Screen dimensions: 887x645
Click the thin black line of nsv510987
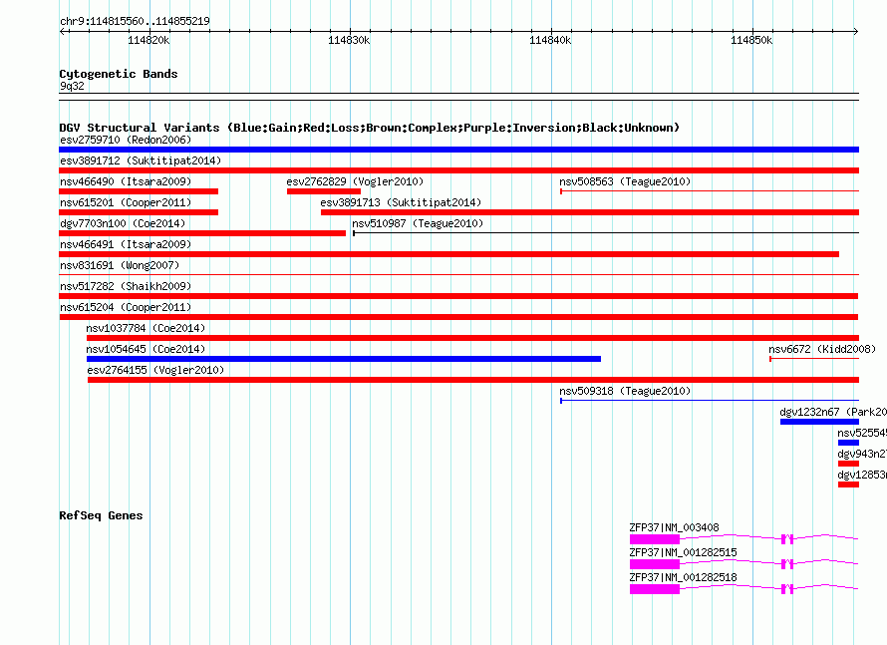point(606,232)
